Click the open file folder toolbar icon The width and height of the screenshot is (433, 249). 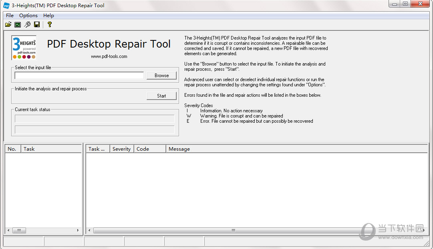[8, 24]
